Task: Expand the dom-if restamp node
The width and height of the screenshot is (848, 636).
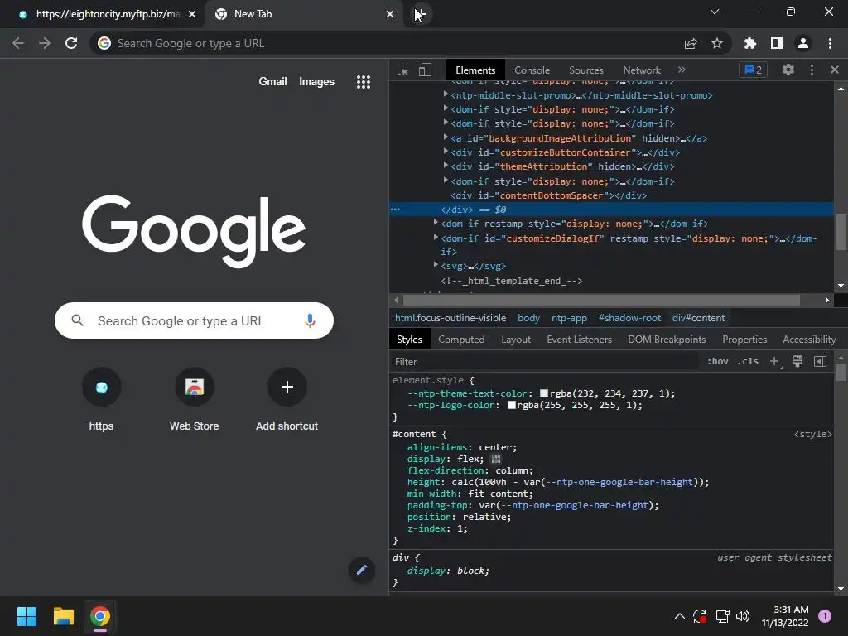Action: click(436, 223)
